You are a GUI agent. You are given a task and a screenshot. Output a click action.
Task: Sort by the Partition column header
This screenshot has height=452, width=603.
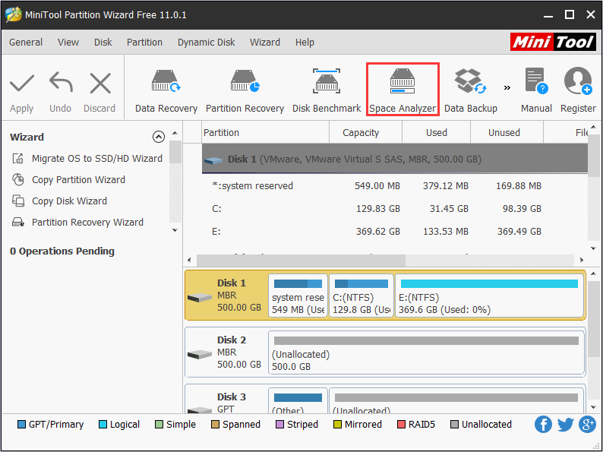(x=265, y=133)
